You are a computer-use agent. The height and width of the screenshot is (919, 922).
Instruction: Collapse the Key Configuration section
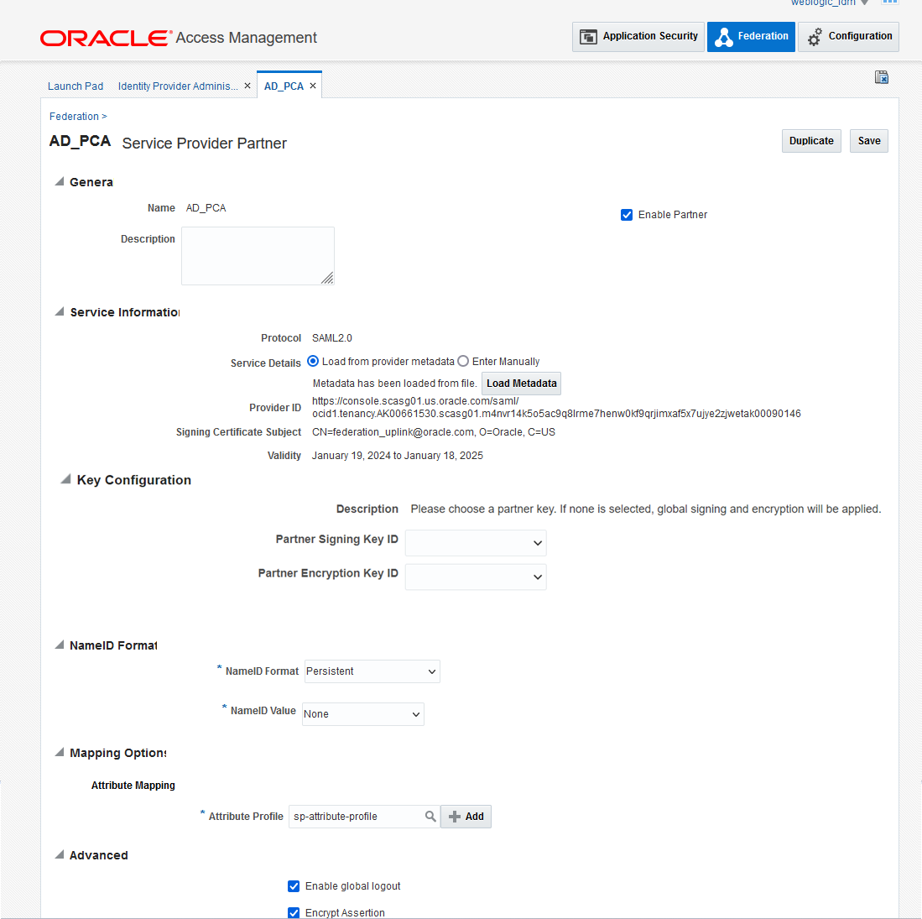65,479
